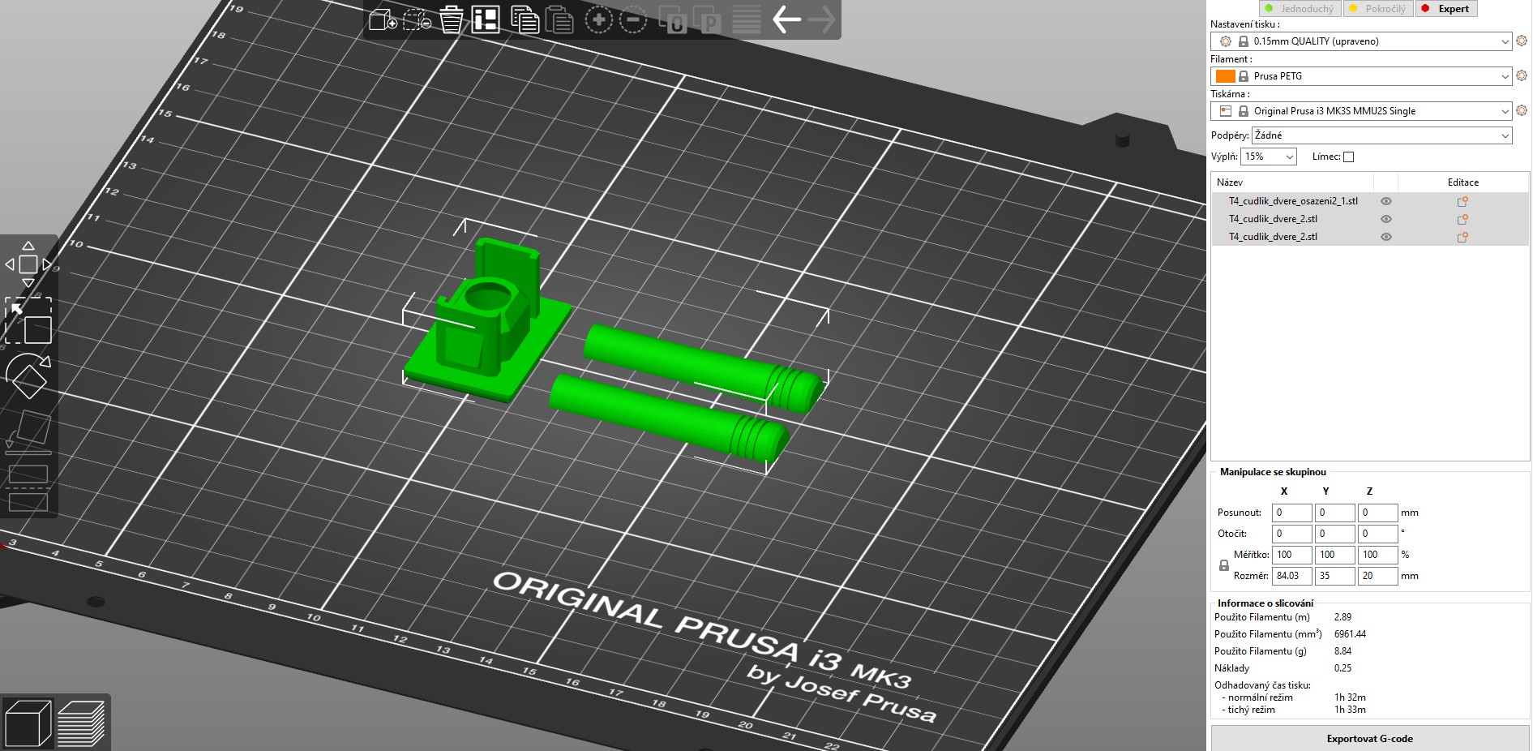Select the Rotate tool in left toolbar
Viewport: 1533px width, 751px height.
coord(28,376)
